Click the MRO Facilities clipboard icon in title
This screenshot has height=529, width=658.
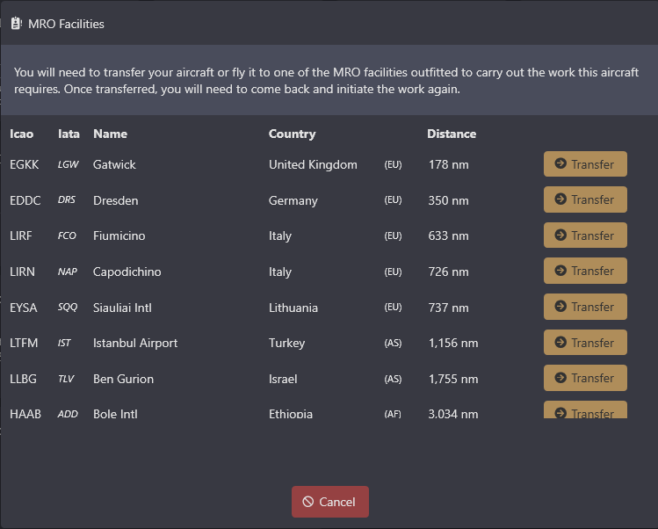click(x=17, y=24)
